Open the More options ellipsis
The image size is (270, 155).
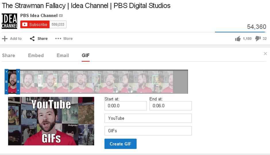click(x=58, y=38)
